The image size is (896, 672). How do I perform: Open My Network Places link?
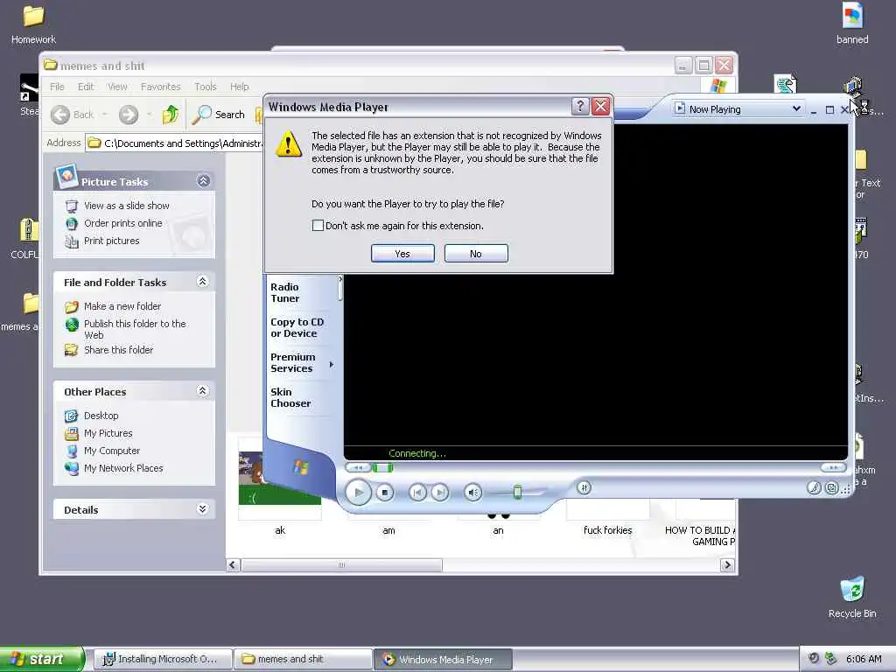pos(123,468)
